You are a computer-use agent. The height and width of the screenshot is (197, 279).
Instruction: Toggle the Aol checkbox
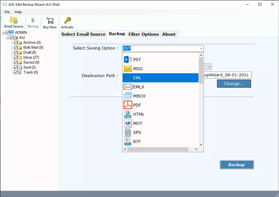tap(11, 37)
